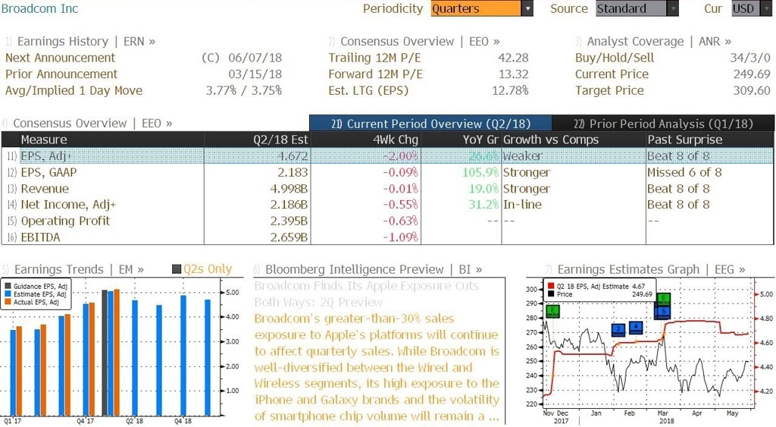Viewport: 776px width, 427px height.
Task: Click the 4Wk Chg column header
Action: pos(365,140)
